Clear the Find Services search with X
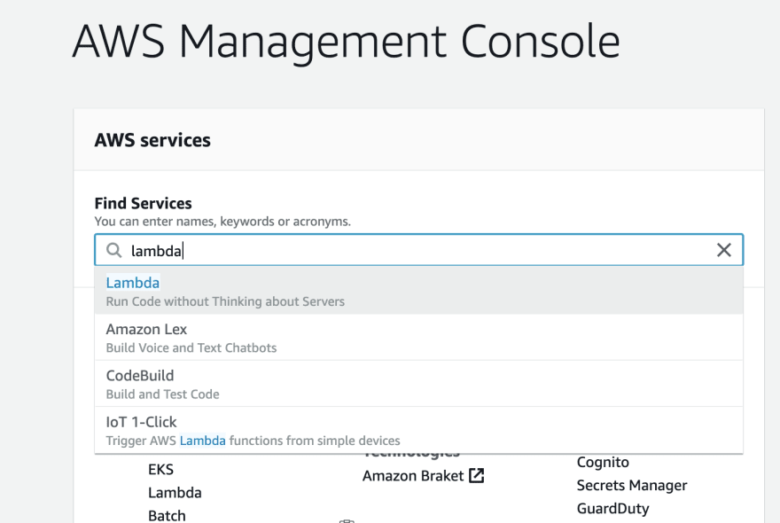 click(724, 250)
